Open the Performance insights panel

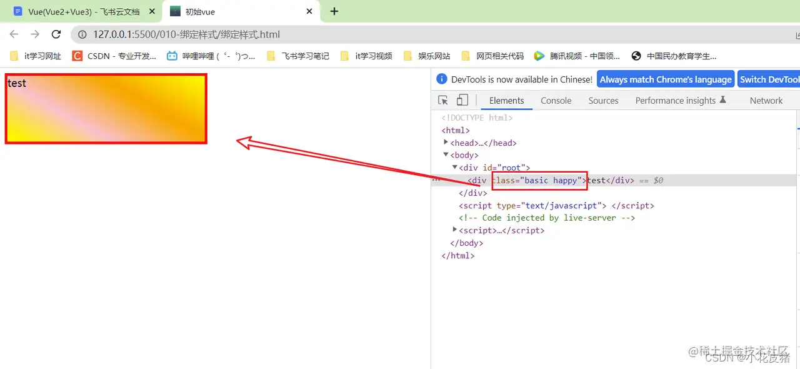pos(681,100)
